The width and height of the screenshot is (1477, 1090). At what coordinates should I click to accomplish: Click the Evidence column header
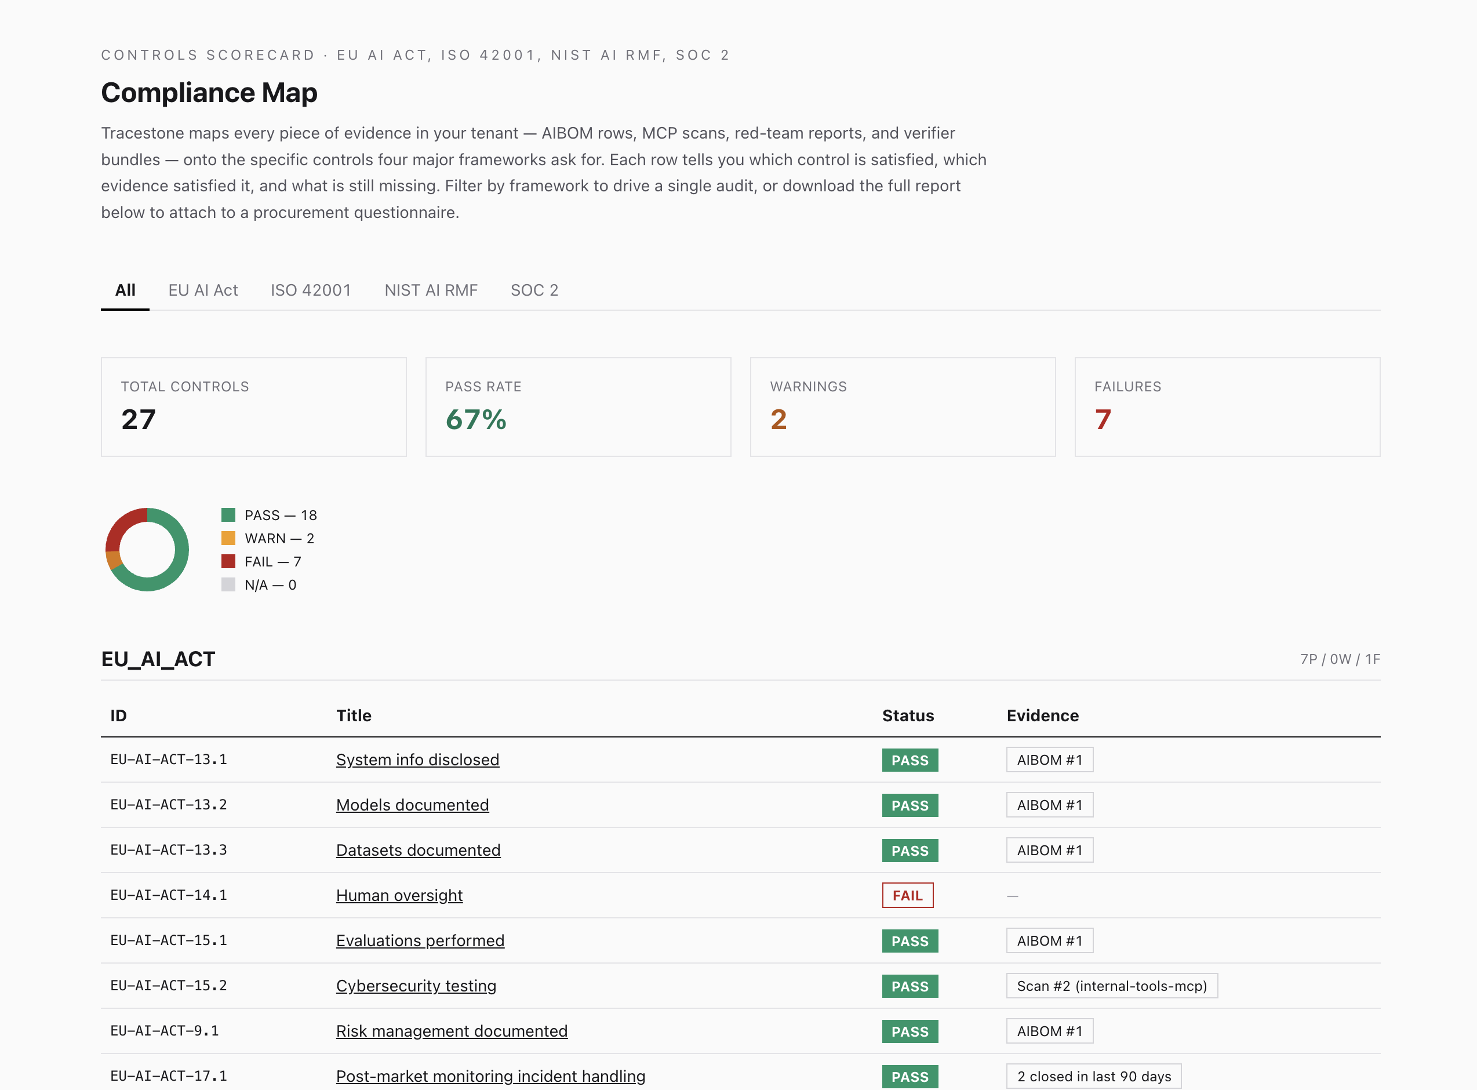pyautogui.click(x=1042, y=716)
